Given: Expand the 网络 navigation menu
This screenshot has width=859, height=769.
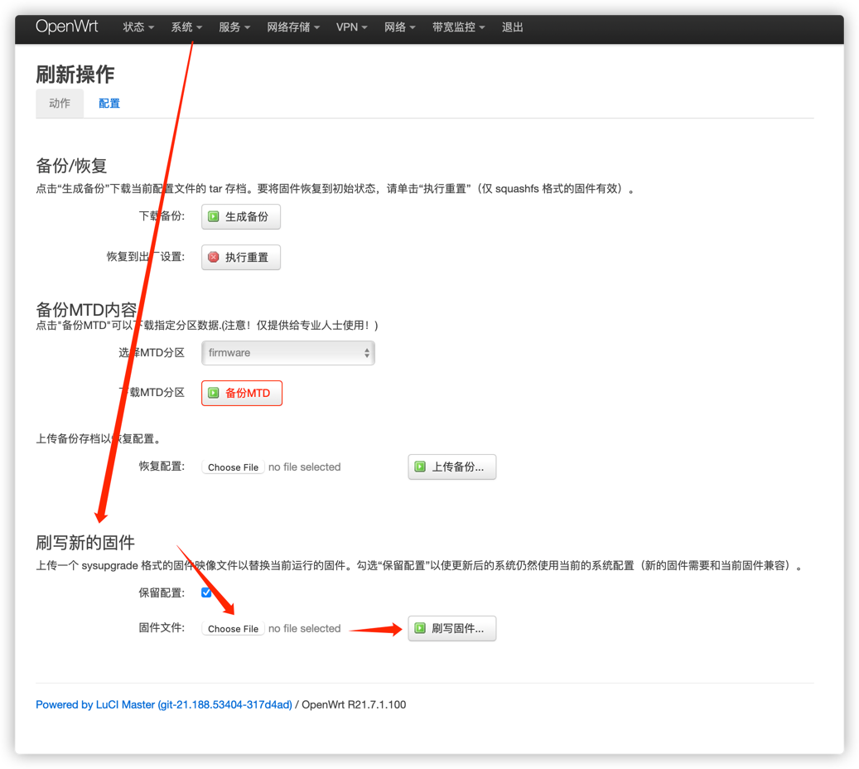Looking at the screenshot, I should [400, 27].
